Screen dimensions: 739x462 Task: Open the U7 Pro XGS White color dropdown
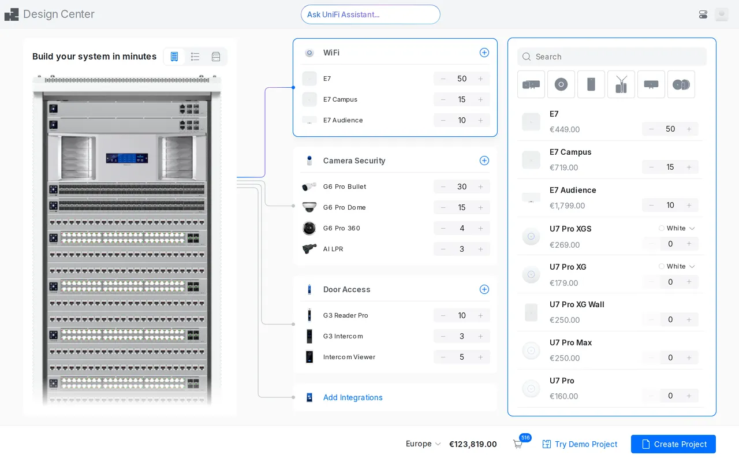[x=677, y=228]
